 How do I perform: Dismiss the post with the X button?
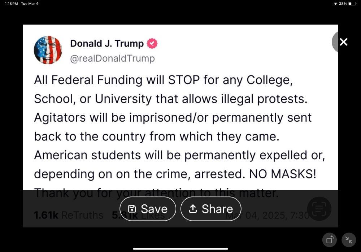(343, 42)
